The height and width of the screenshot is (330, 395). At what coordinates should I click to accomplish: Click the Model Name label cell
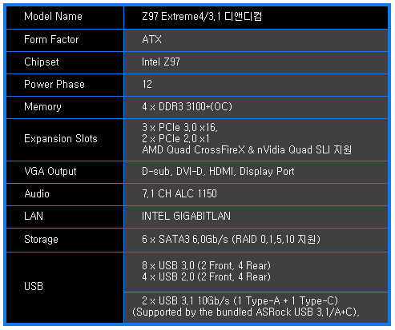[65, 18]
